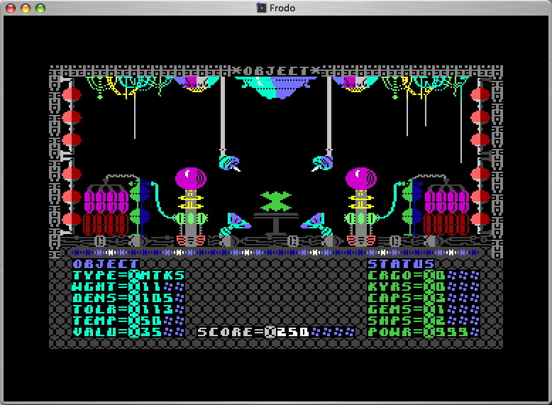
Task: Click the OBJECT panel heading
Action: (106, 264)
